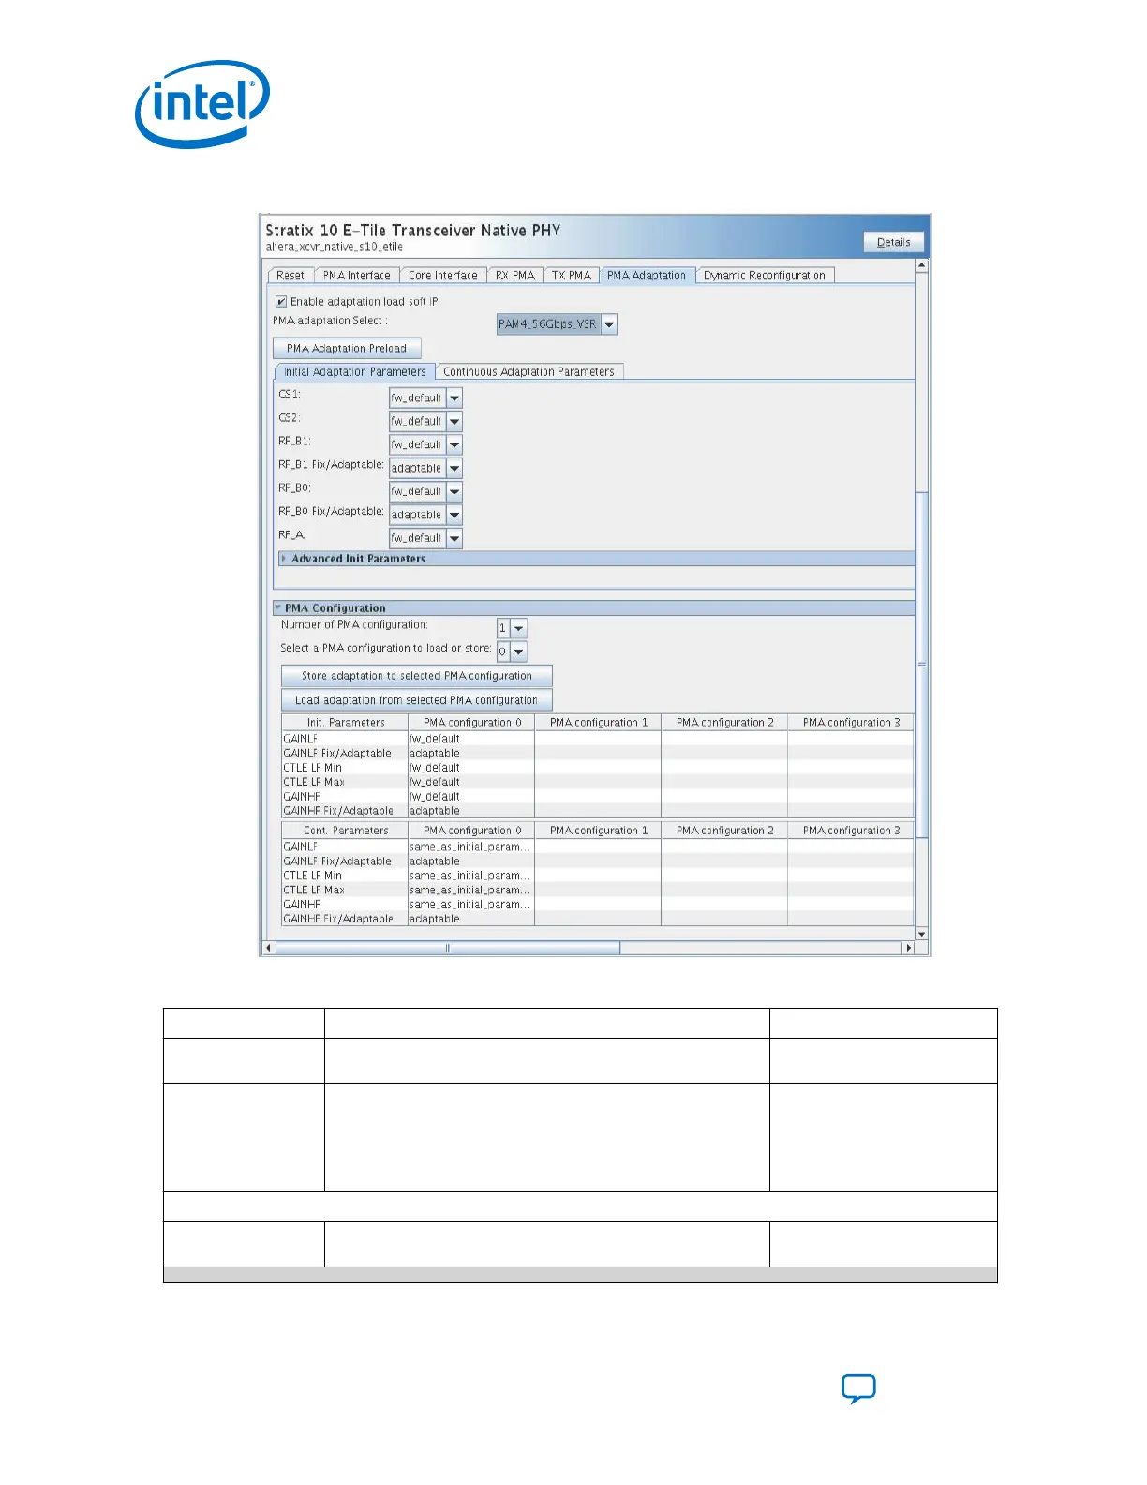
Task: Click the Details button
Action: (x=893, y=242)
